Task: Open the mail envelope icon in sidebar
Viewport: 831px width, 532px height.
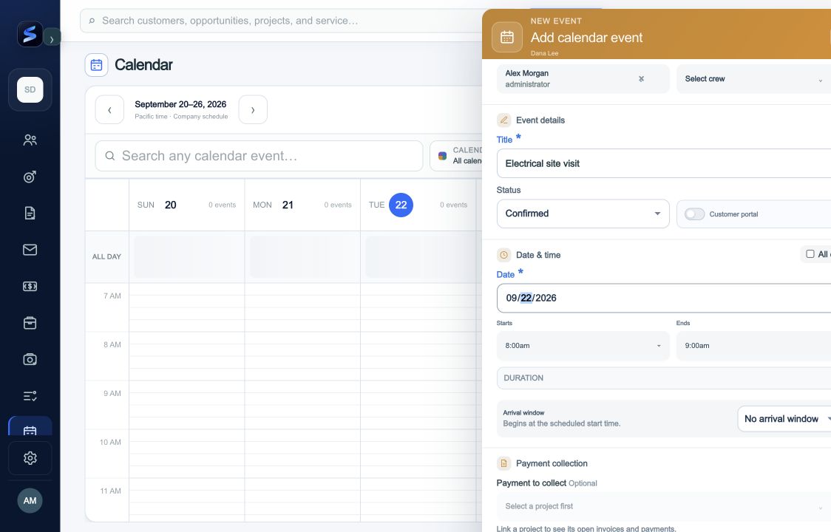Action: (30, 250)
